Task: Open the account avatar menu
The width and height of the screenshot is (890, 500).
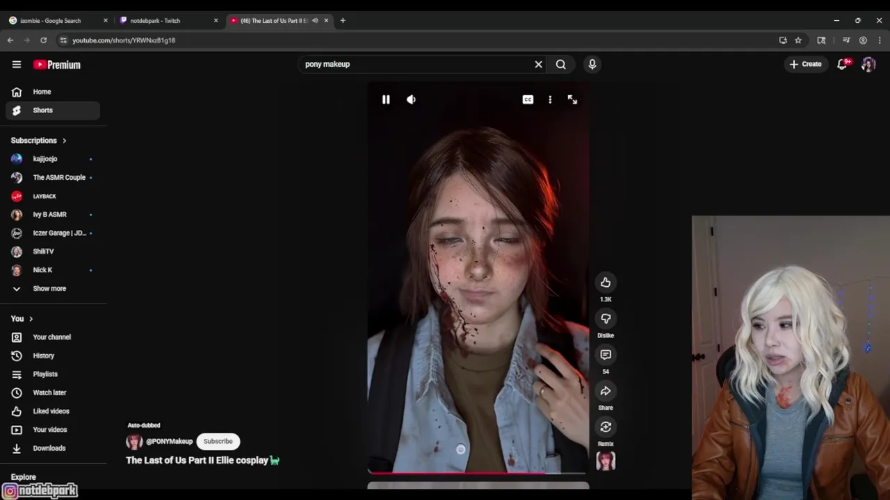Action: point(868,64)
